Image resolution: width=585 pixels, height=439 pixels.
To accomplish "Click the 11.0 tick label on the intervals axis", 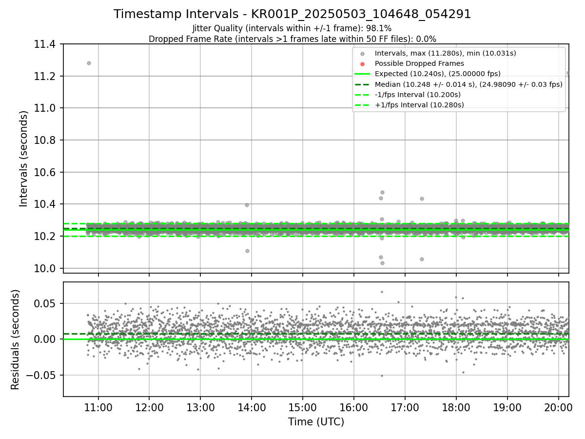I will (x=45, y=108).
